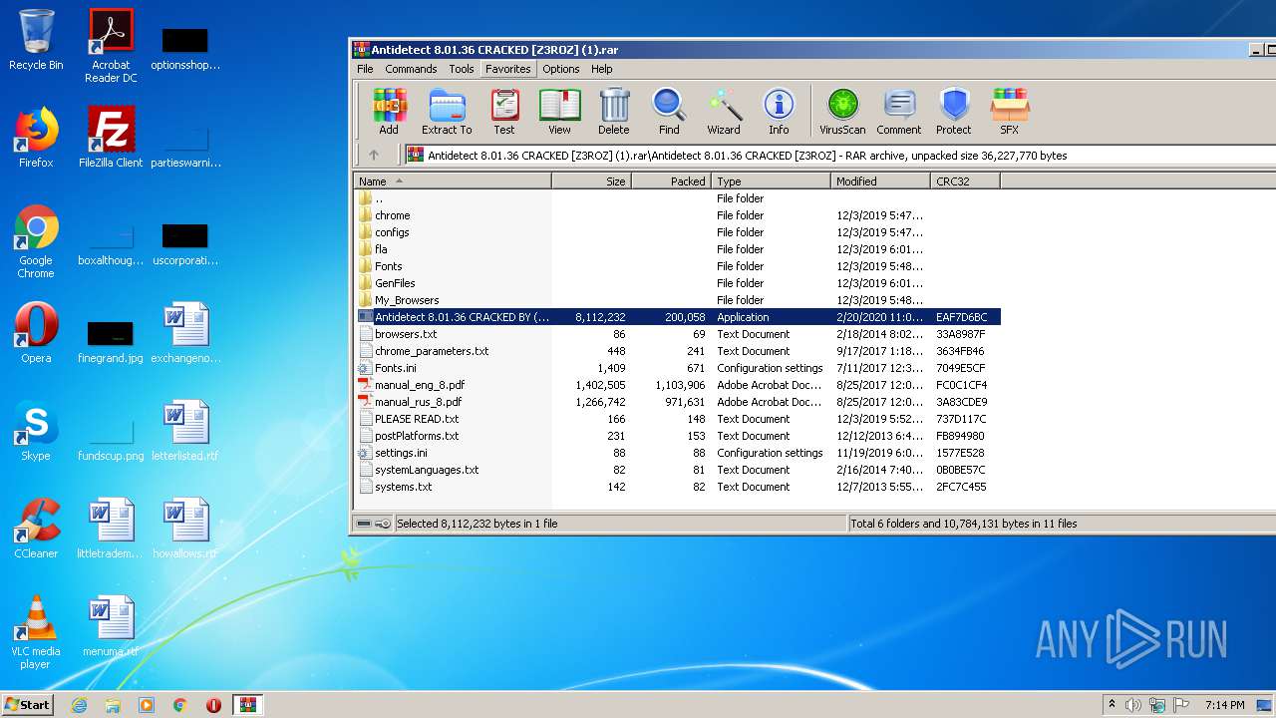Sort by Size column header
This screenshot has width=1276, height=718.
pyautogui.click(x=591, y=181)
